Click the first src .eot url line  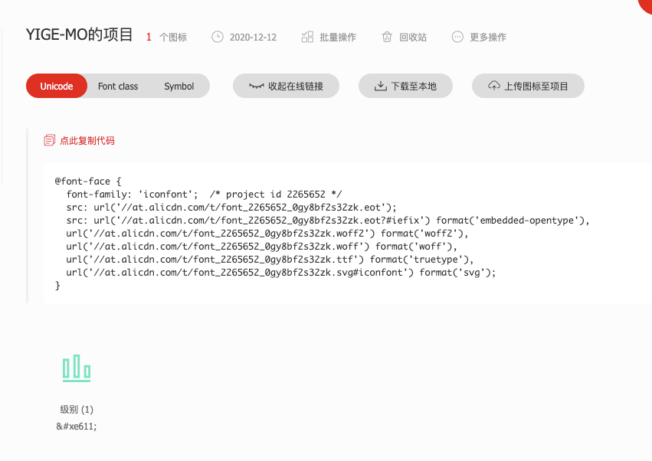coord(231,207)
